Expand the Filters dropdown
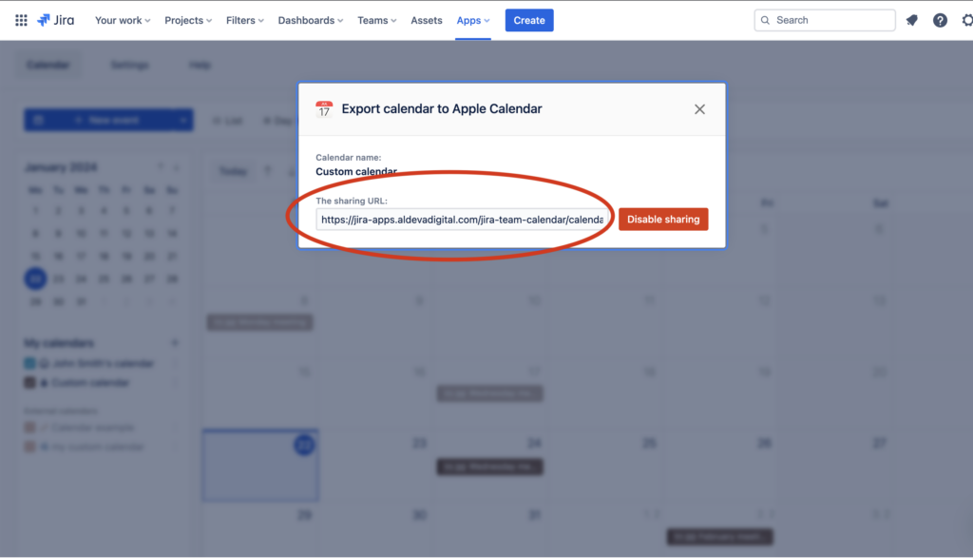 click(x=245, y=20)
